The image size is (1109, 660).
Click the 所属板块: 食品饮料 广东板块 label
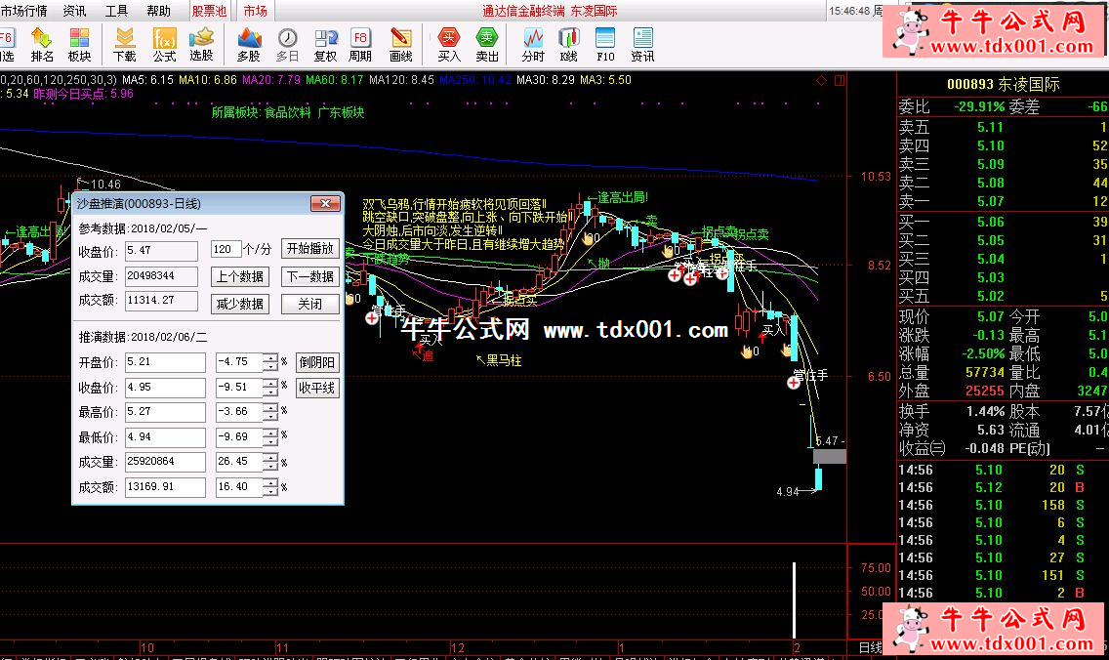288,112
